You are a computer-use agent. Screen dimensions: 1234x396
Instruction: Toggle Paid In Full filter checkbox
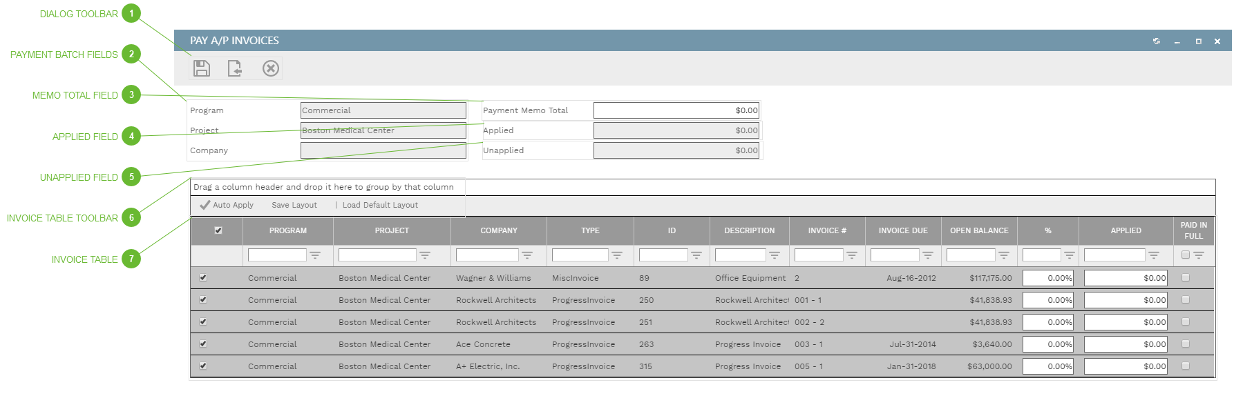(x=1186, y=255)
